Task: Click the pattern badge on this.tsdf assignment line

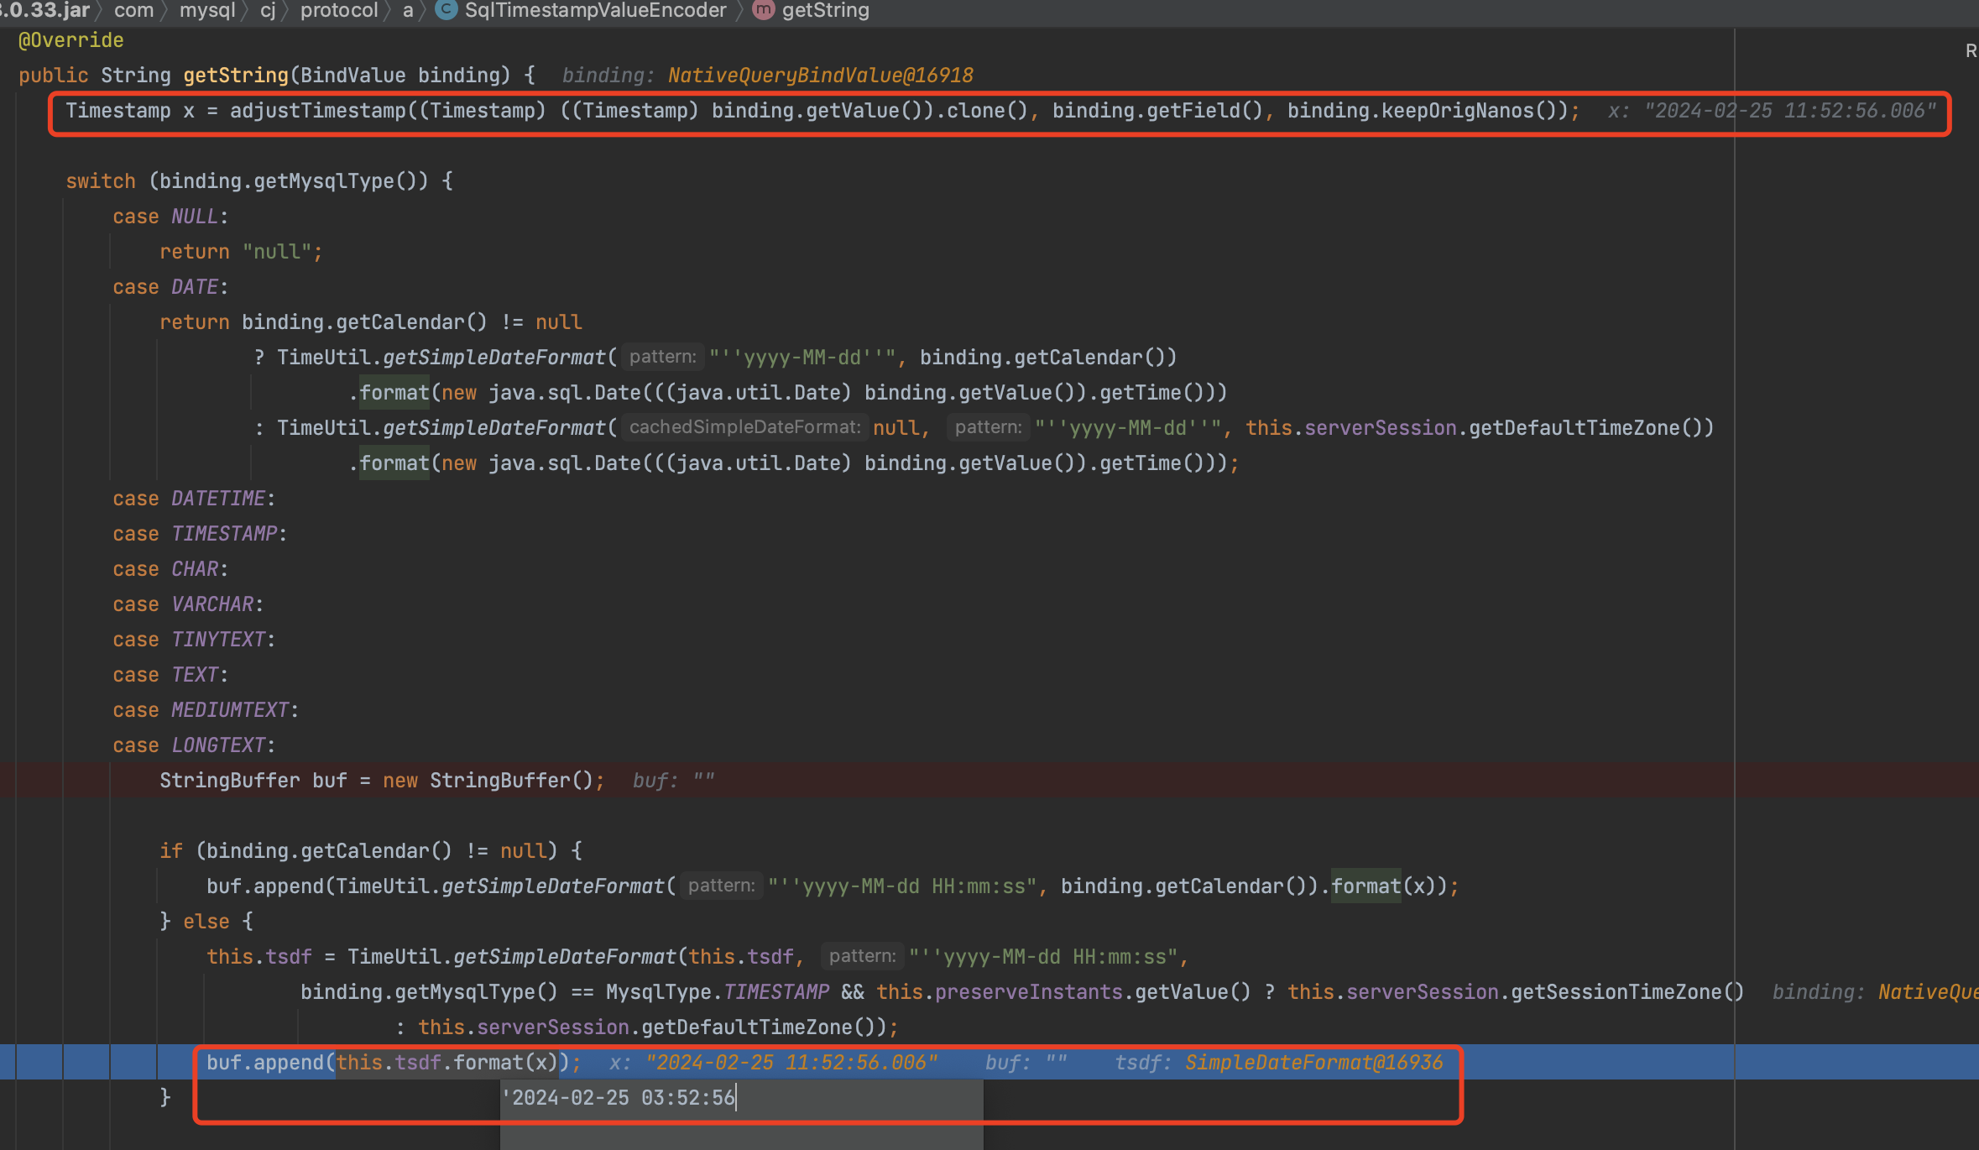Action: point(862,955)
